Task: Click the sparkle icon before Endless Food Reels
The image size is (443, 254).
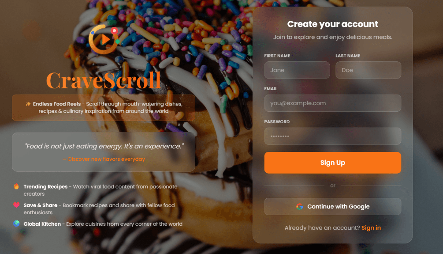Action: pyautogui.click(x=28, y=104)
